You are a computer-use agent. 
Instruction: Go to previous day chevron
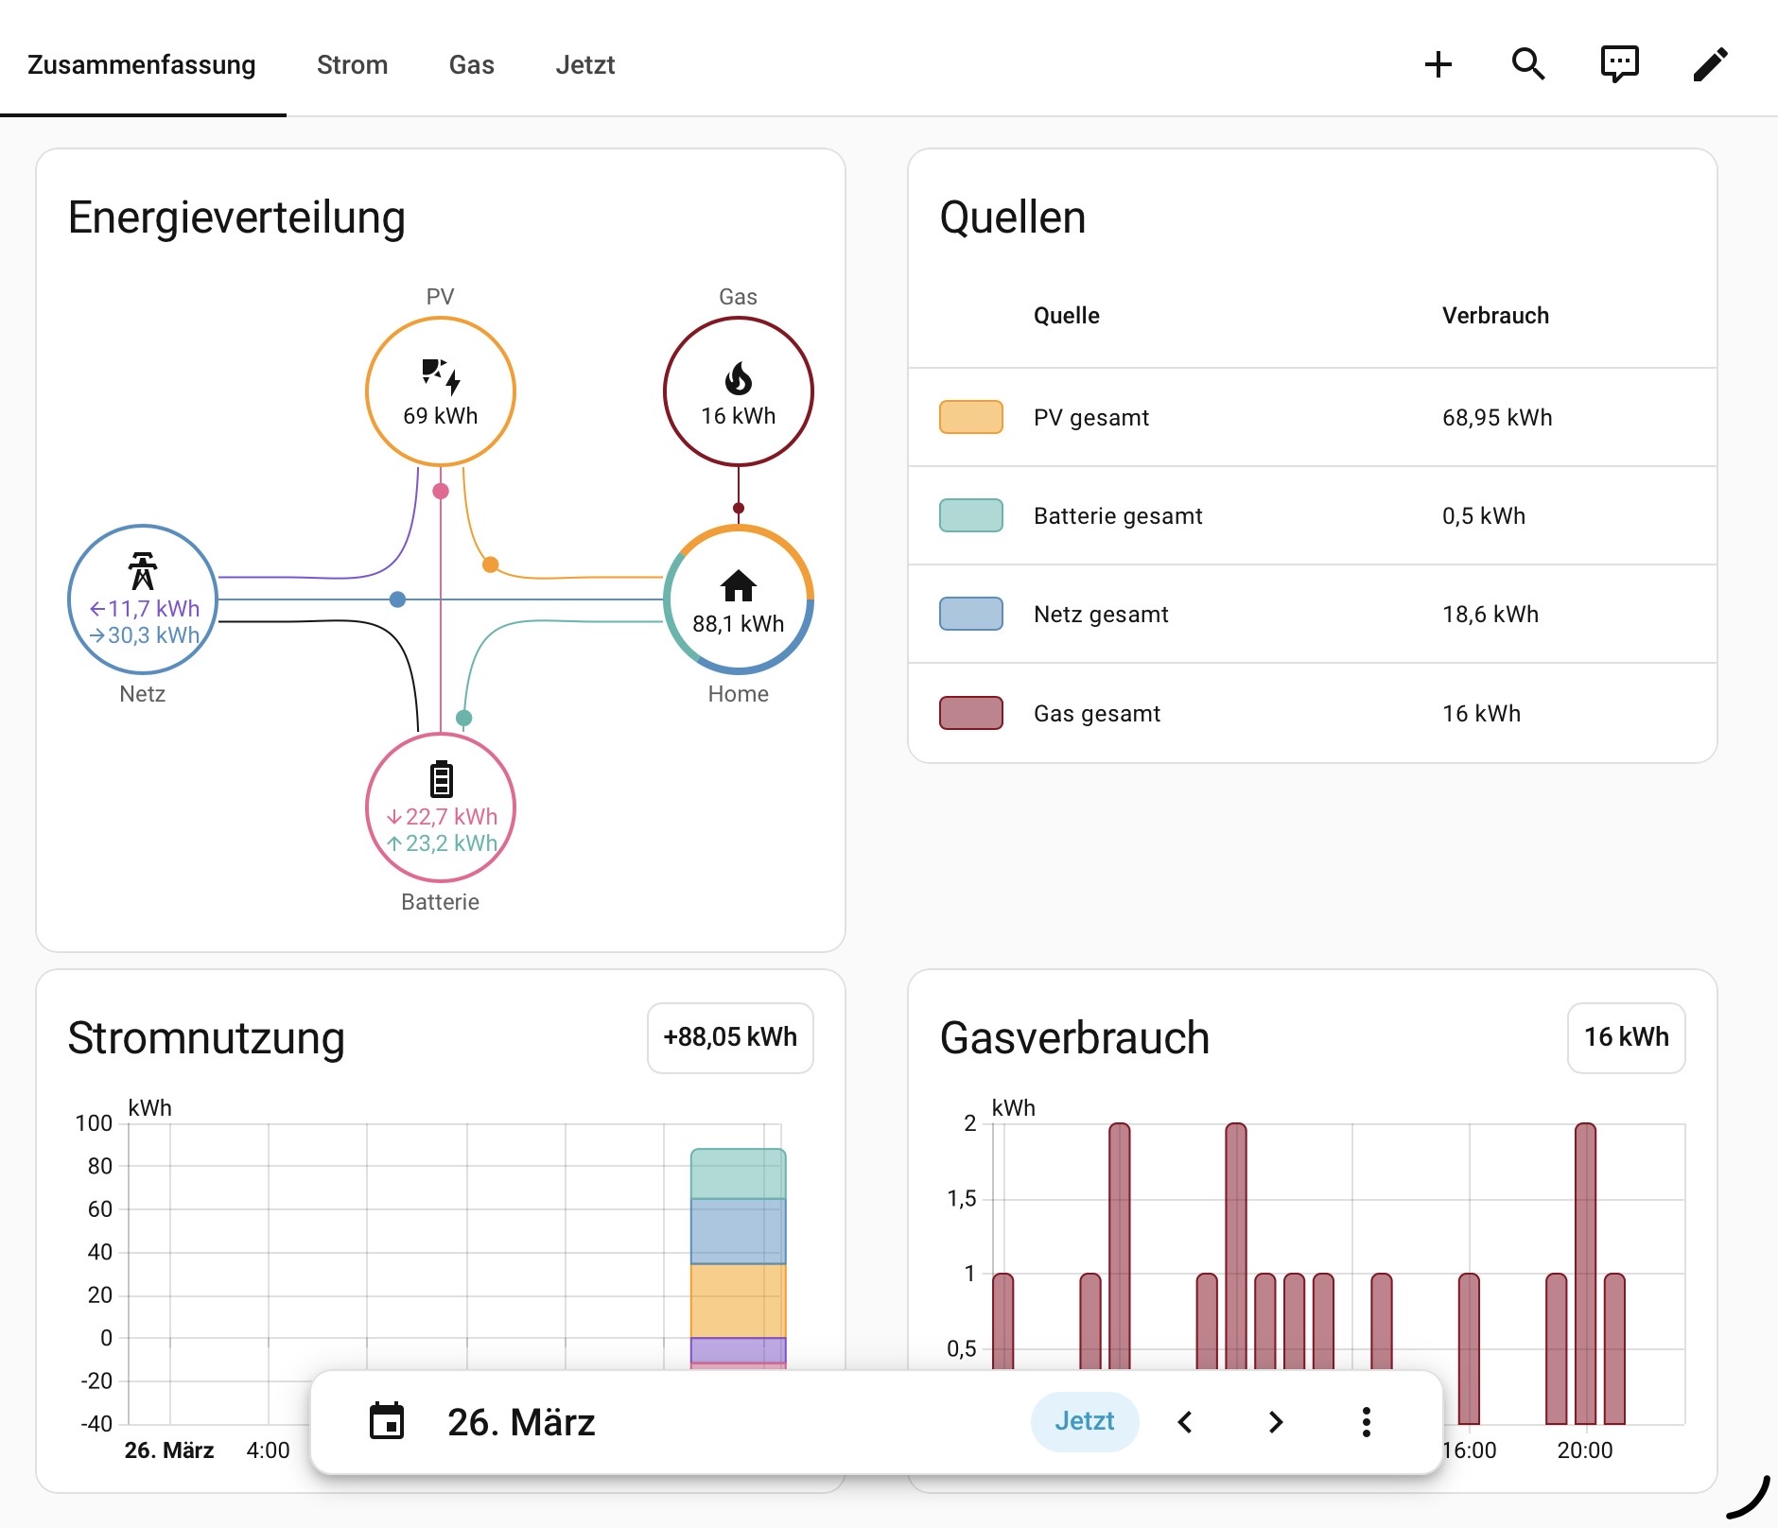point(1185,1421)
